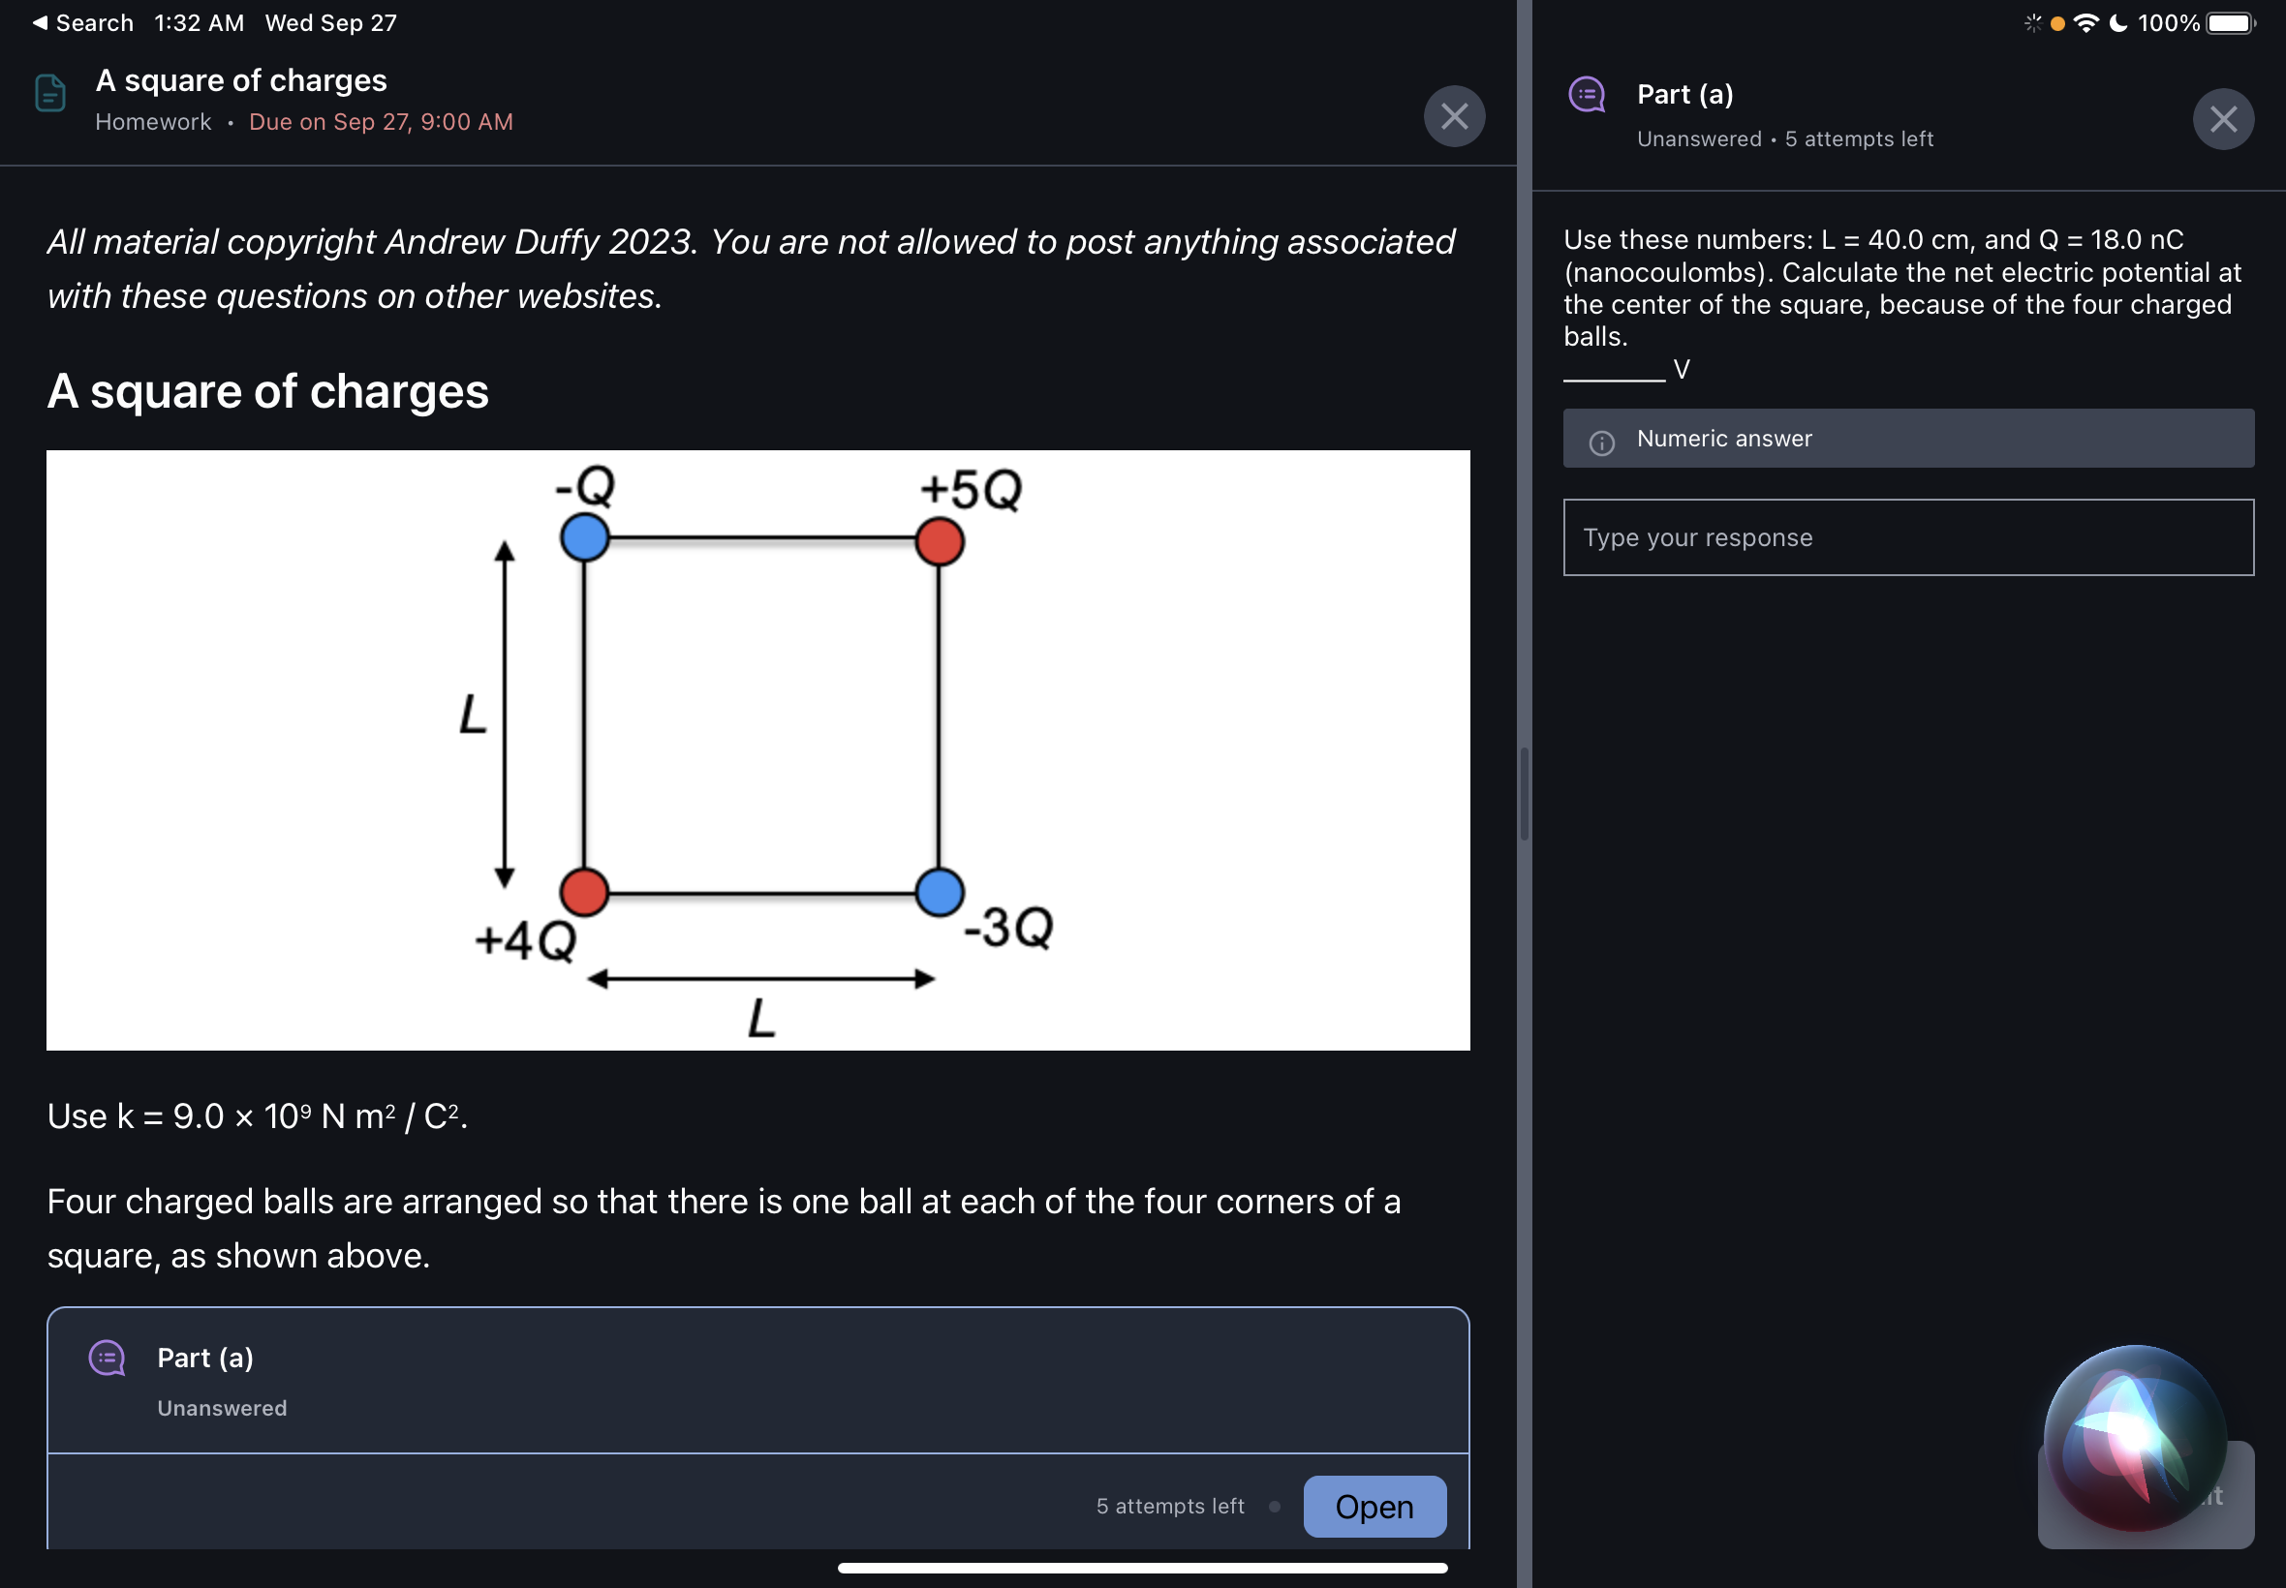The width and height of the screenshot is (2286, 1588).
Task: Click the Part (a) question card icon
Action: coord(108,1359)
